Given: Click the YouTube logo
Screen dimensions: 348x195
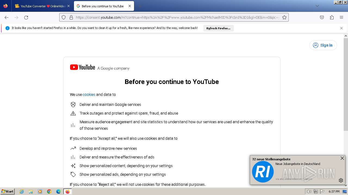Looking at the screenshot, I should pyautogui.click(x=82, y=67).
